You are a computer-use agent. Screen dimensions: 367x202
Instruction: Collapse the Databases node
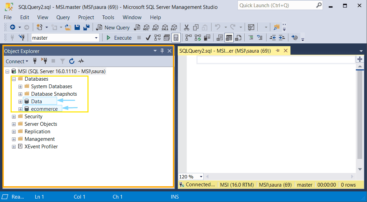[14, 79]
